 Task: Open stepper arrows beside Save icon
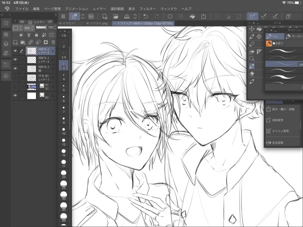tap(135, 16)
